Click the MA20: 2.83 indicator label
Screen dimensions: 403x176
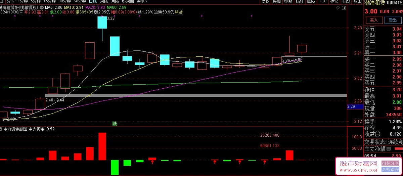point(95,7)
